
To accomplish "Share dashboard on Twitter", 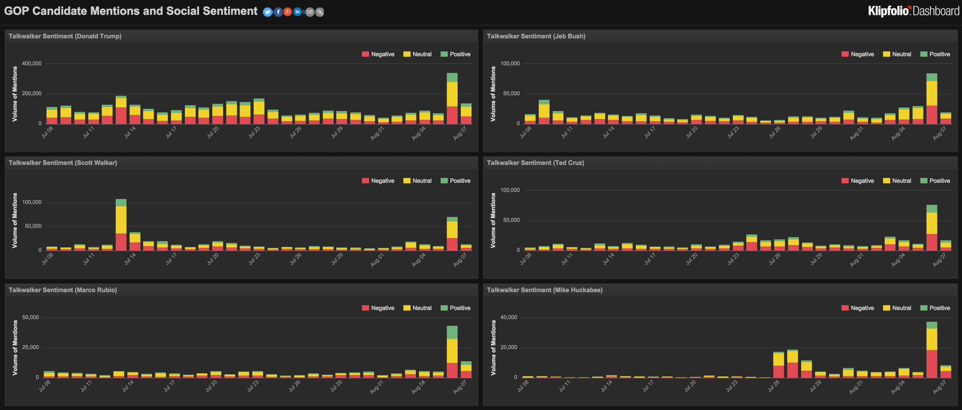I will [268, 12].
